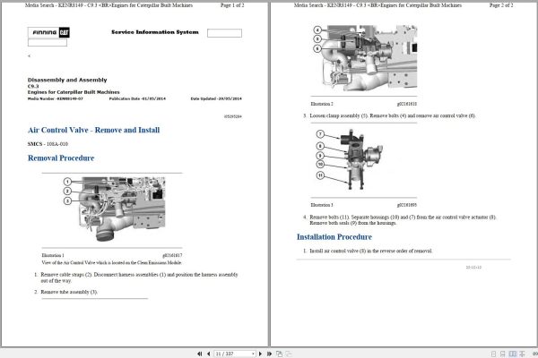
Task: Select continuous page layout icon
Action: [503, 354]
